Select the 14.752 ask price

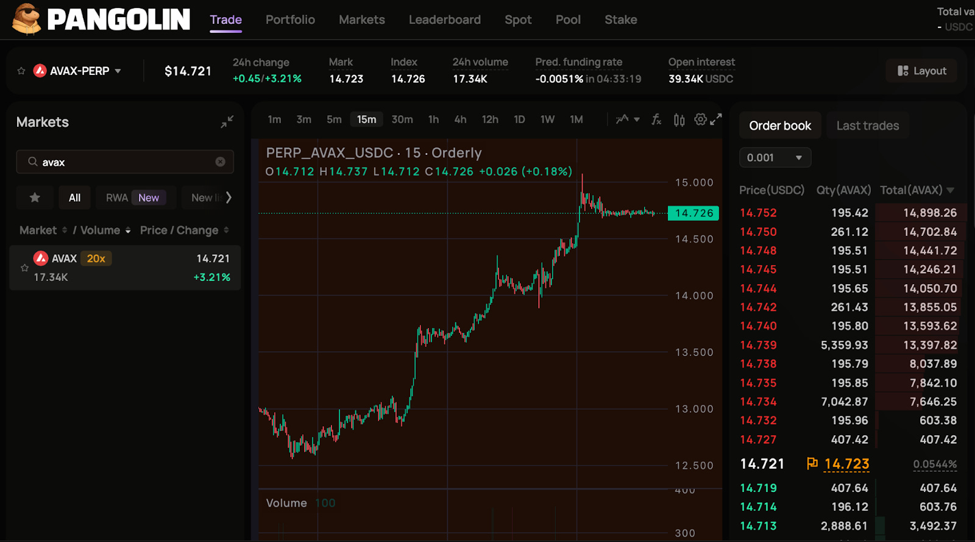click(x=758, y=213)
